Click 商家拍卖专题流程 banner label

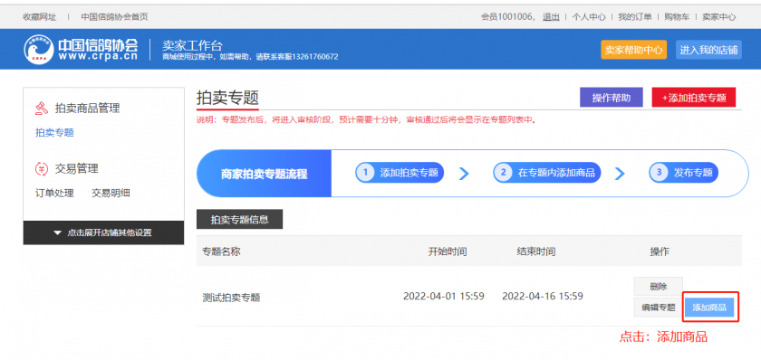[264, 174]
